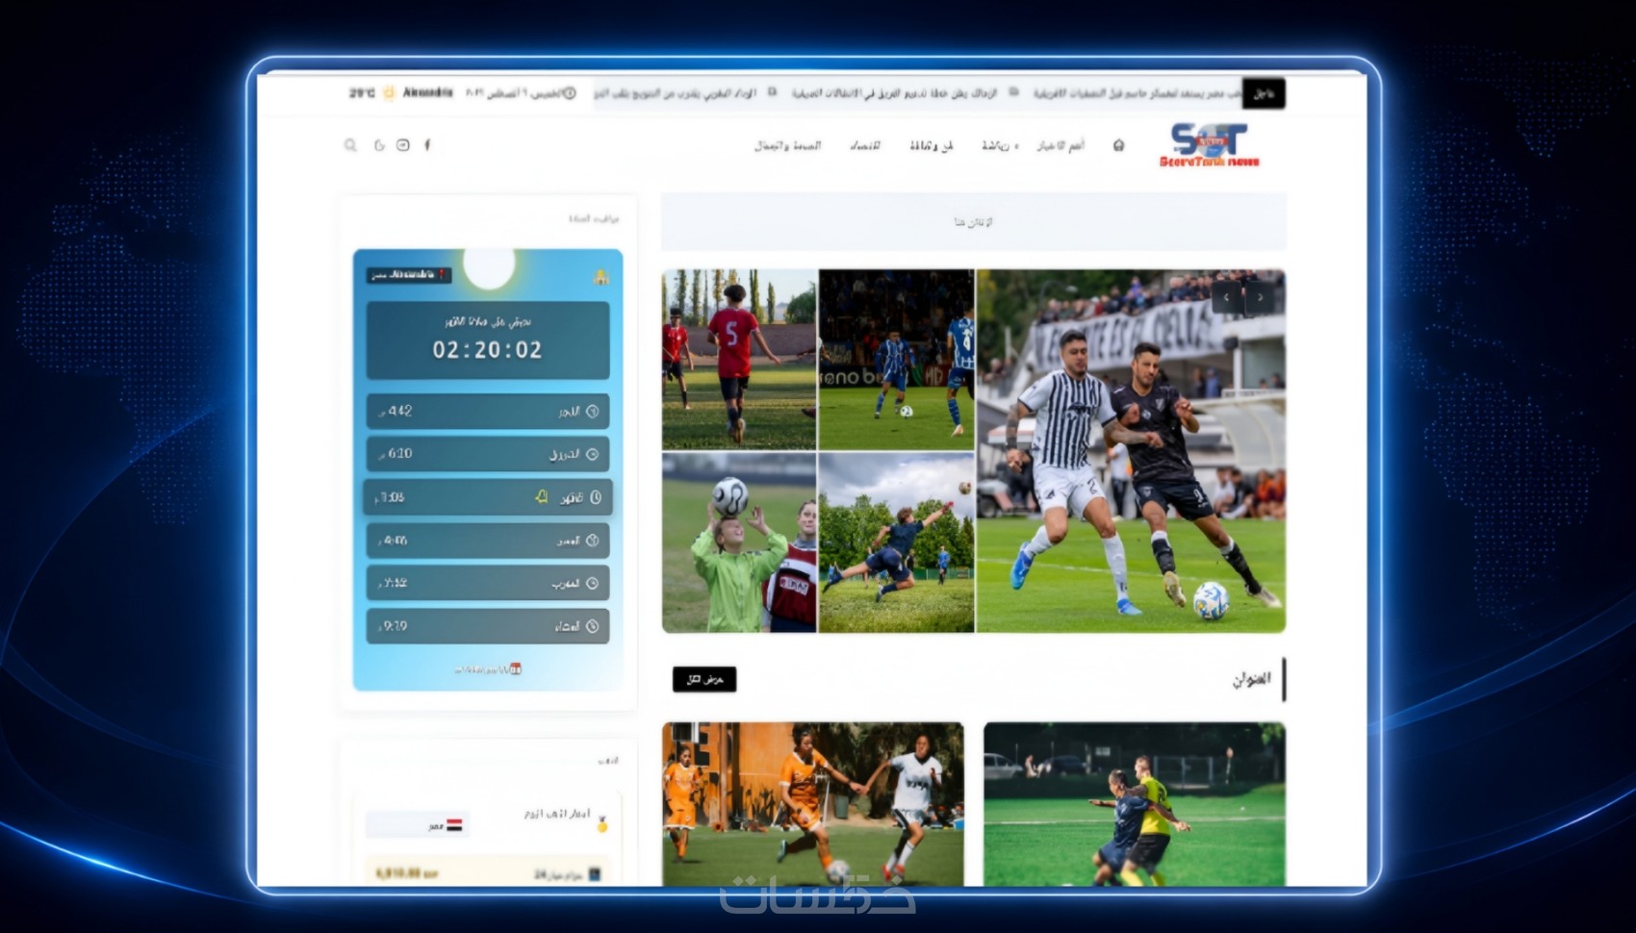The width and height of the screenshot is (1636, 933).
Task: Click the 02:20:02 prayer countdown timer
Action: 488,350
